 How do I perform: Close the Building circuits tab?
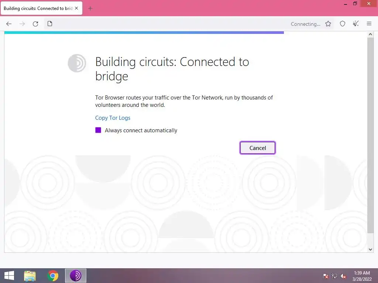tap(76, 8)
